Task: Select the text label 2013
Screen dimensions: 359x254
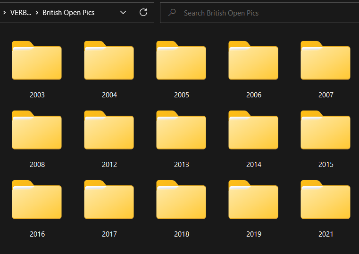Action: point(182,164)
